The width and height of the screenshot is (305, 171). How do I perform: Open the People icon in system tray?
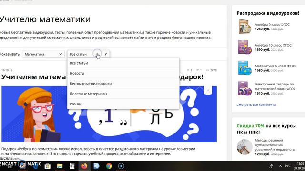(x=271, y=166)
